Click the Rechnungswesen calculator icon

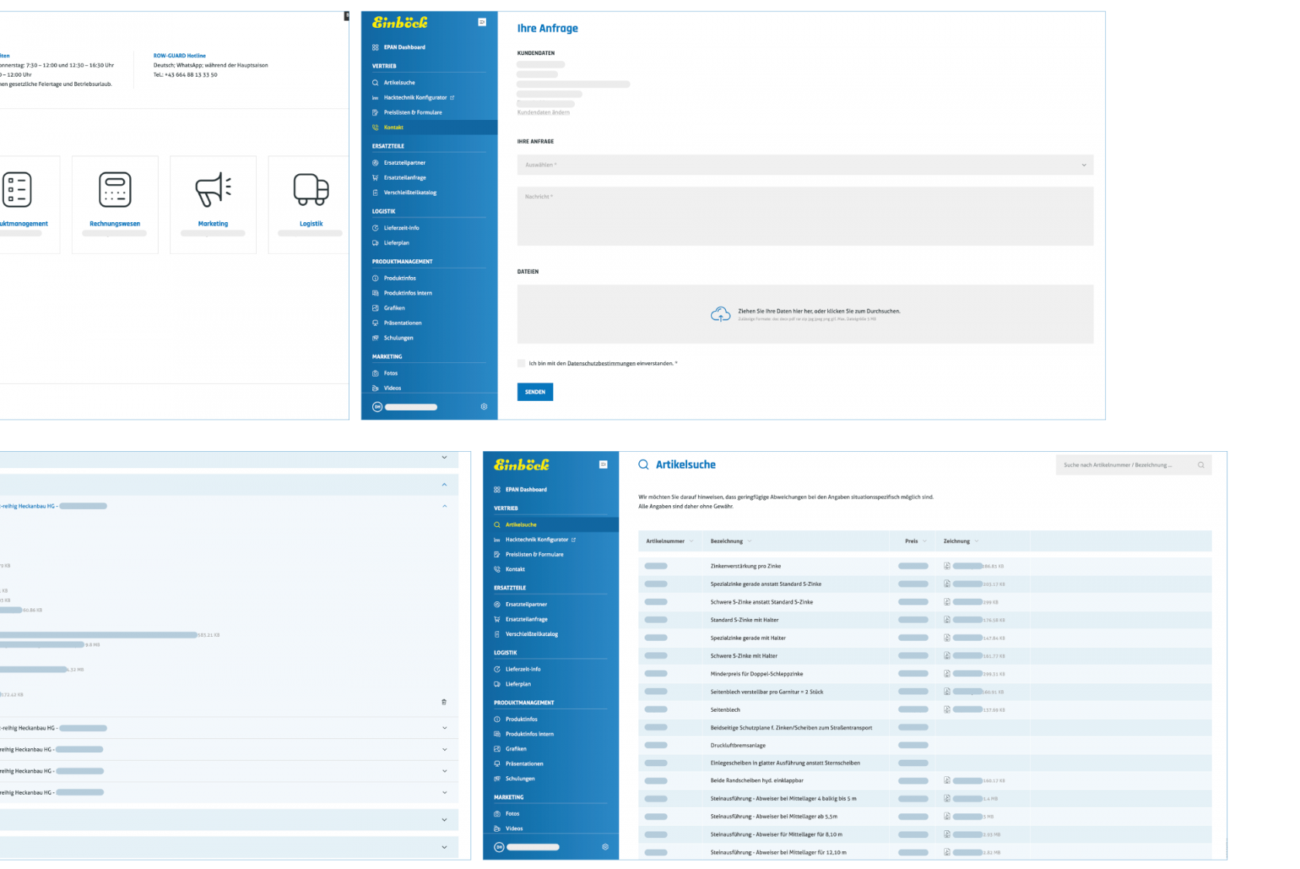click(115, 190)
